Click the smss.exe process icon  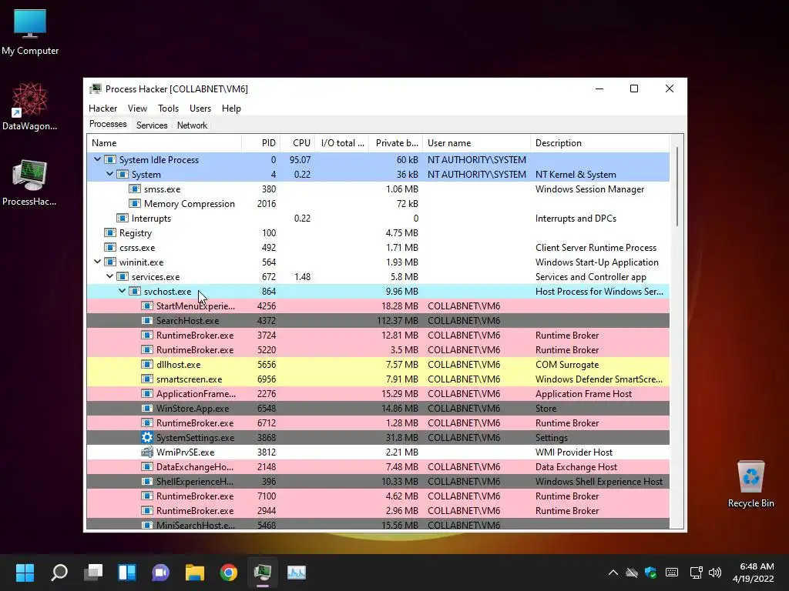coord(134,189)
